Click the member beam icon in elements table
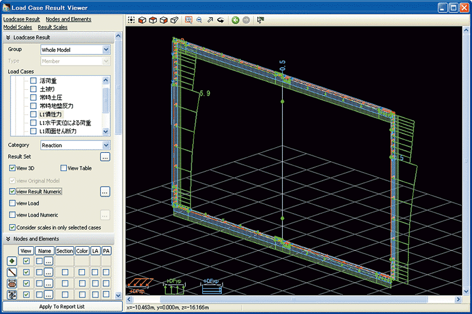 point(11,272)
